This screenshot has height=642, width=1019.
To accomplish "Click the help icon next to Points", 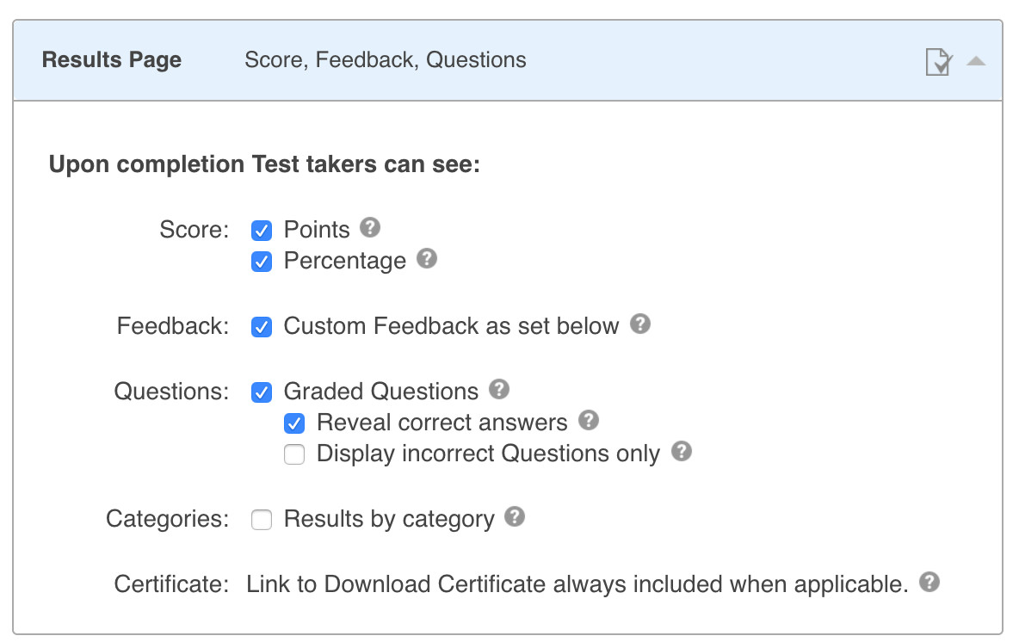I will (370, 228).
